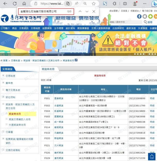This screenshot has width=157, height=161.
Task: Click the phone number (02)27176000
Action: [x=137, y=146]
